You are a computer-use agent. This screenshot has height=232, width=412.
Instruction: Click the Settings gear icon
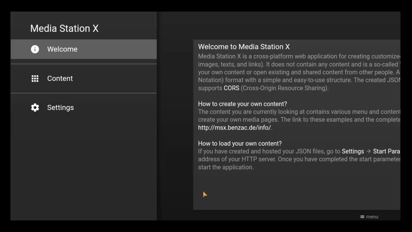(x=35, y=108)
